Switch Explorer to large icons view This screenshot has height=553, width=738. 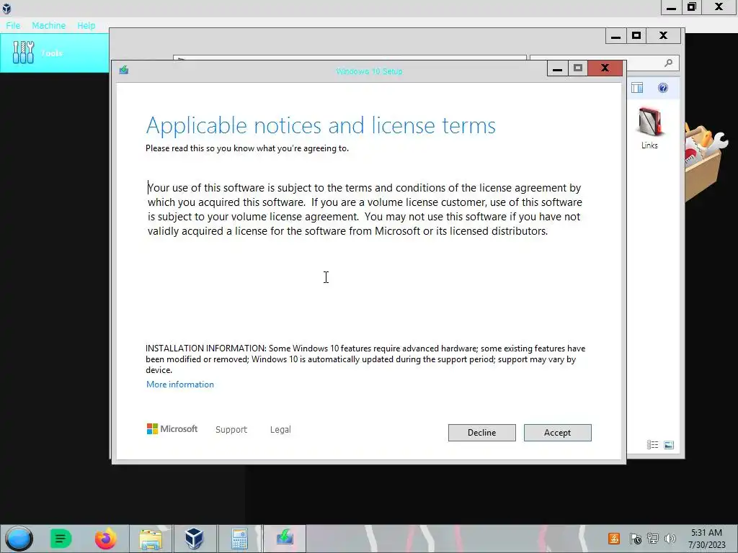click(669, 445)
